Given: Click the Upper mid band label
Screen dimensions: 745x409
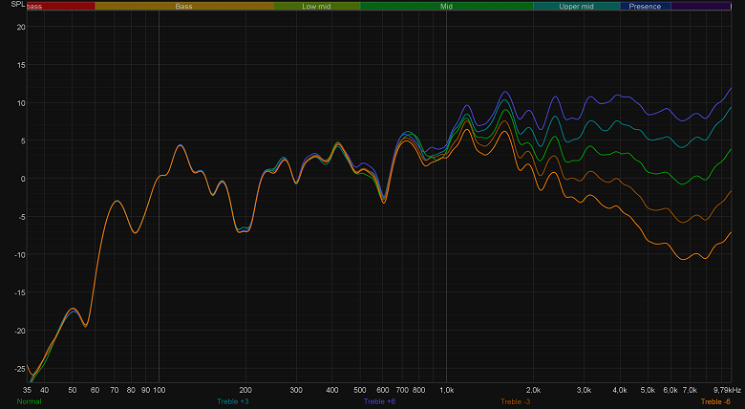Looking at the screenshot, I should (x=576, y=6).
